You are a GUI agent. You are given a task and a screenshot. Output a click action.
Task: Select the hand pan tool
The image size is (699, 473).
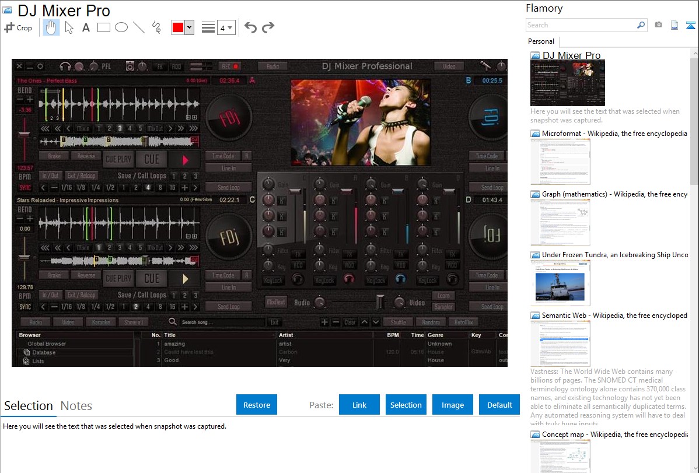click(x=51, y=27)
